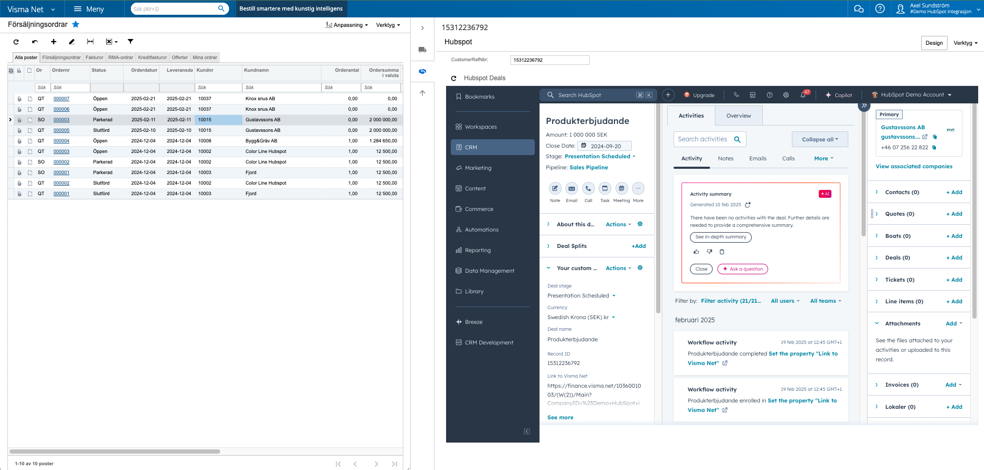Switch to the Offerter tab

(179, 57)
